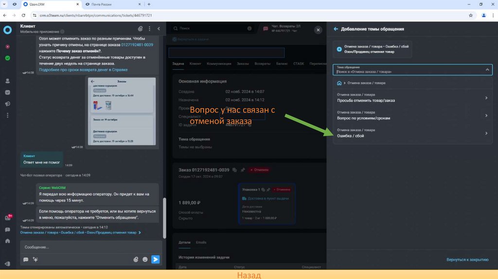498x279 pixels.
Task: Open the sidebar icon with 9+ badge
Action: (x=8, y=218)
